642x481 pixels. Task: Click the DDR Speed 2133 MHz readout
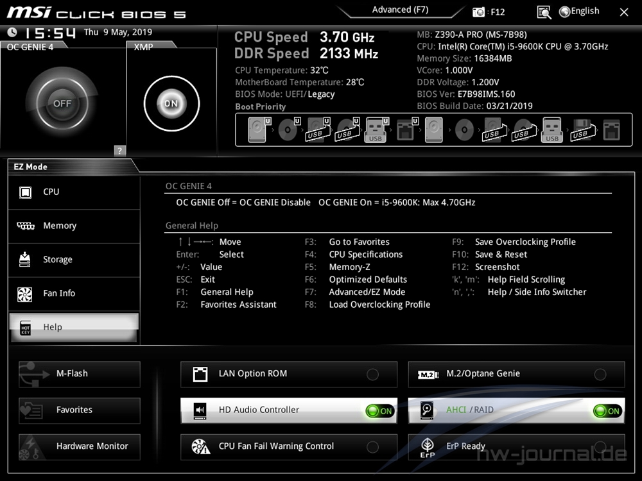coord(306,53)
